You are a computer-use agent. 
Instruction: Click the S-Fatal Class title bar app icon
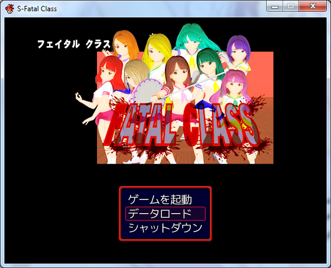tap(9, 9)
